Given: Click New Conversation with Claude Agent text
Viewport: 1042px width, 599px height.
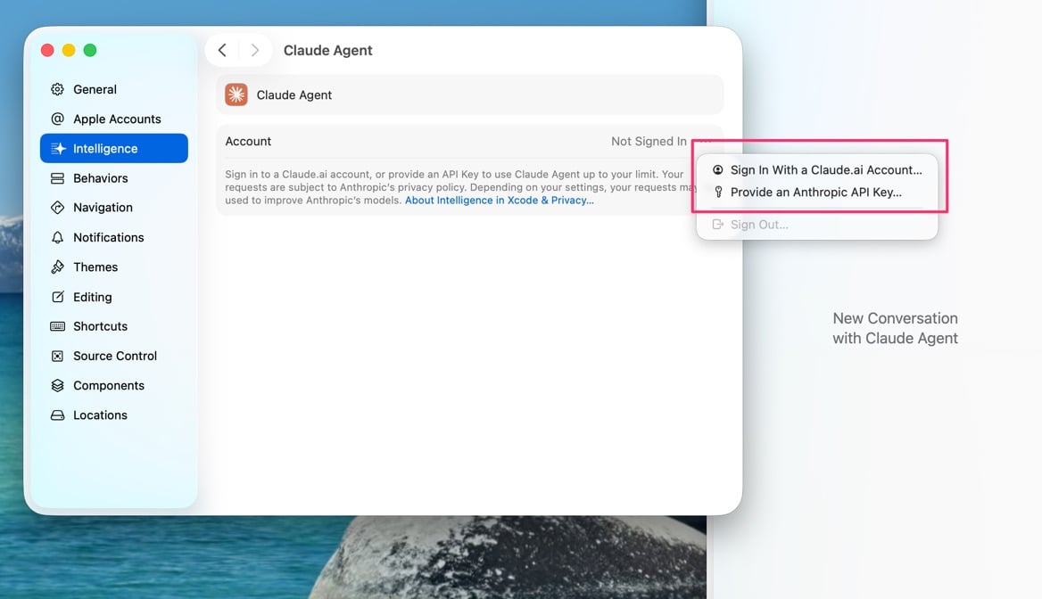Looking at the screenshot, I should (895, 328).
